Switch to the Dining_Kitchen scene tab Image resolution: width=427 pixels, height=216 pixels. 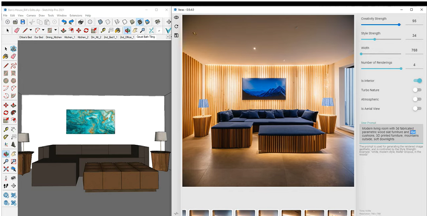(x=54, y=37)
